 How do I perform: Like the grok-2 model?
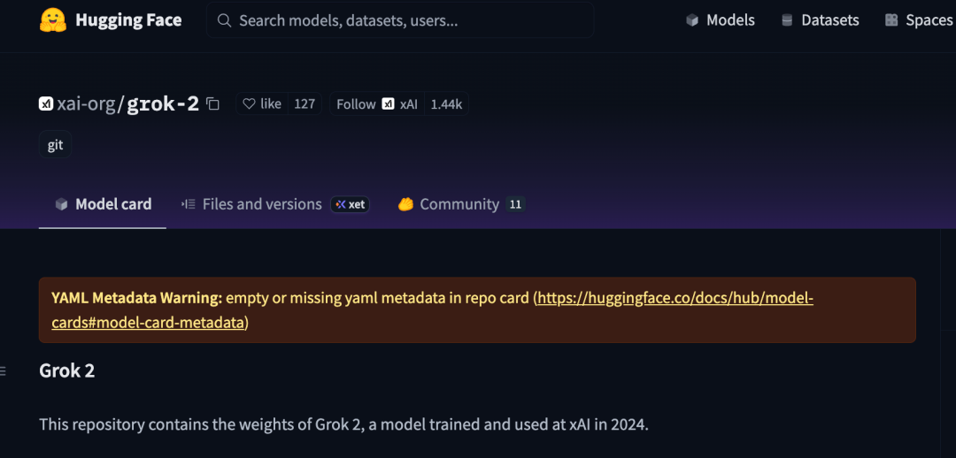[x=262, y=104]
